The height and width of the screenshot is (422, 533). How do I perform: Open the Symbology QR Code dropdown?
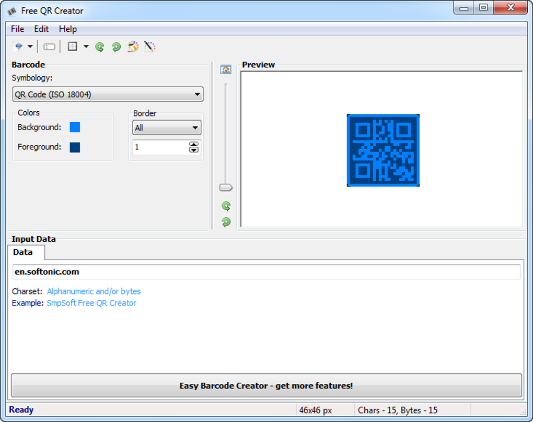[108, 94]
